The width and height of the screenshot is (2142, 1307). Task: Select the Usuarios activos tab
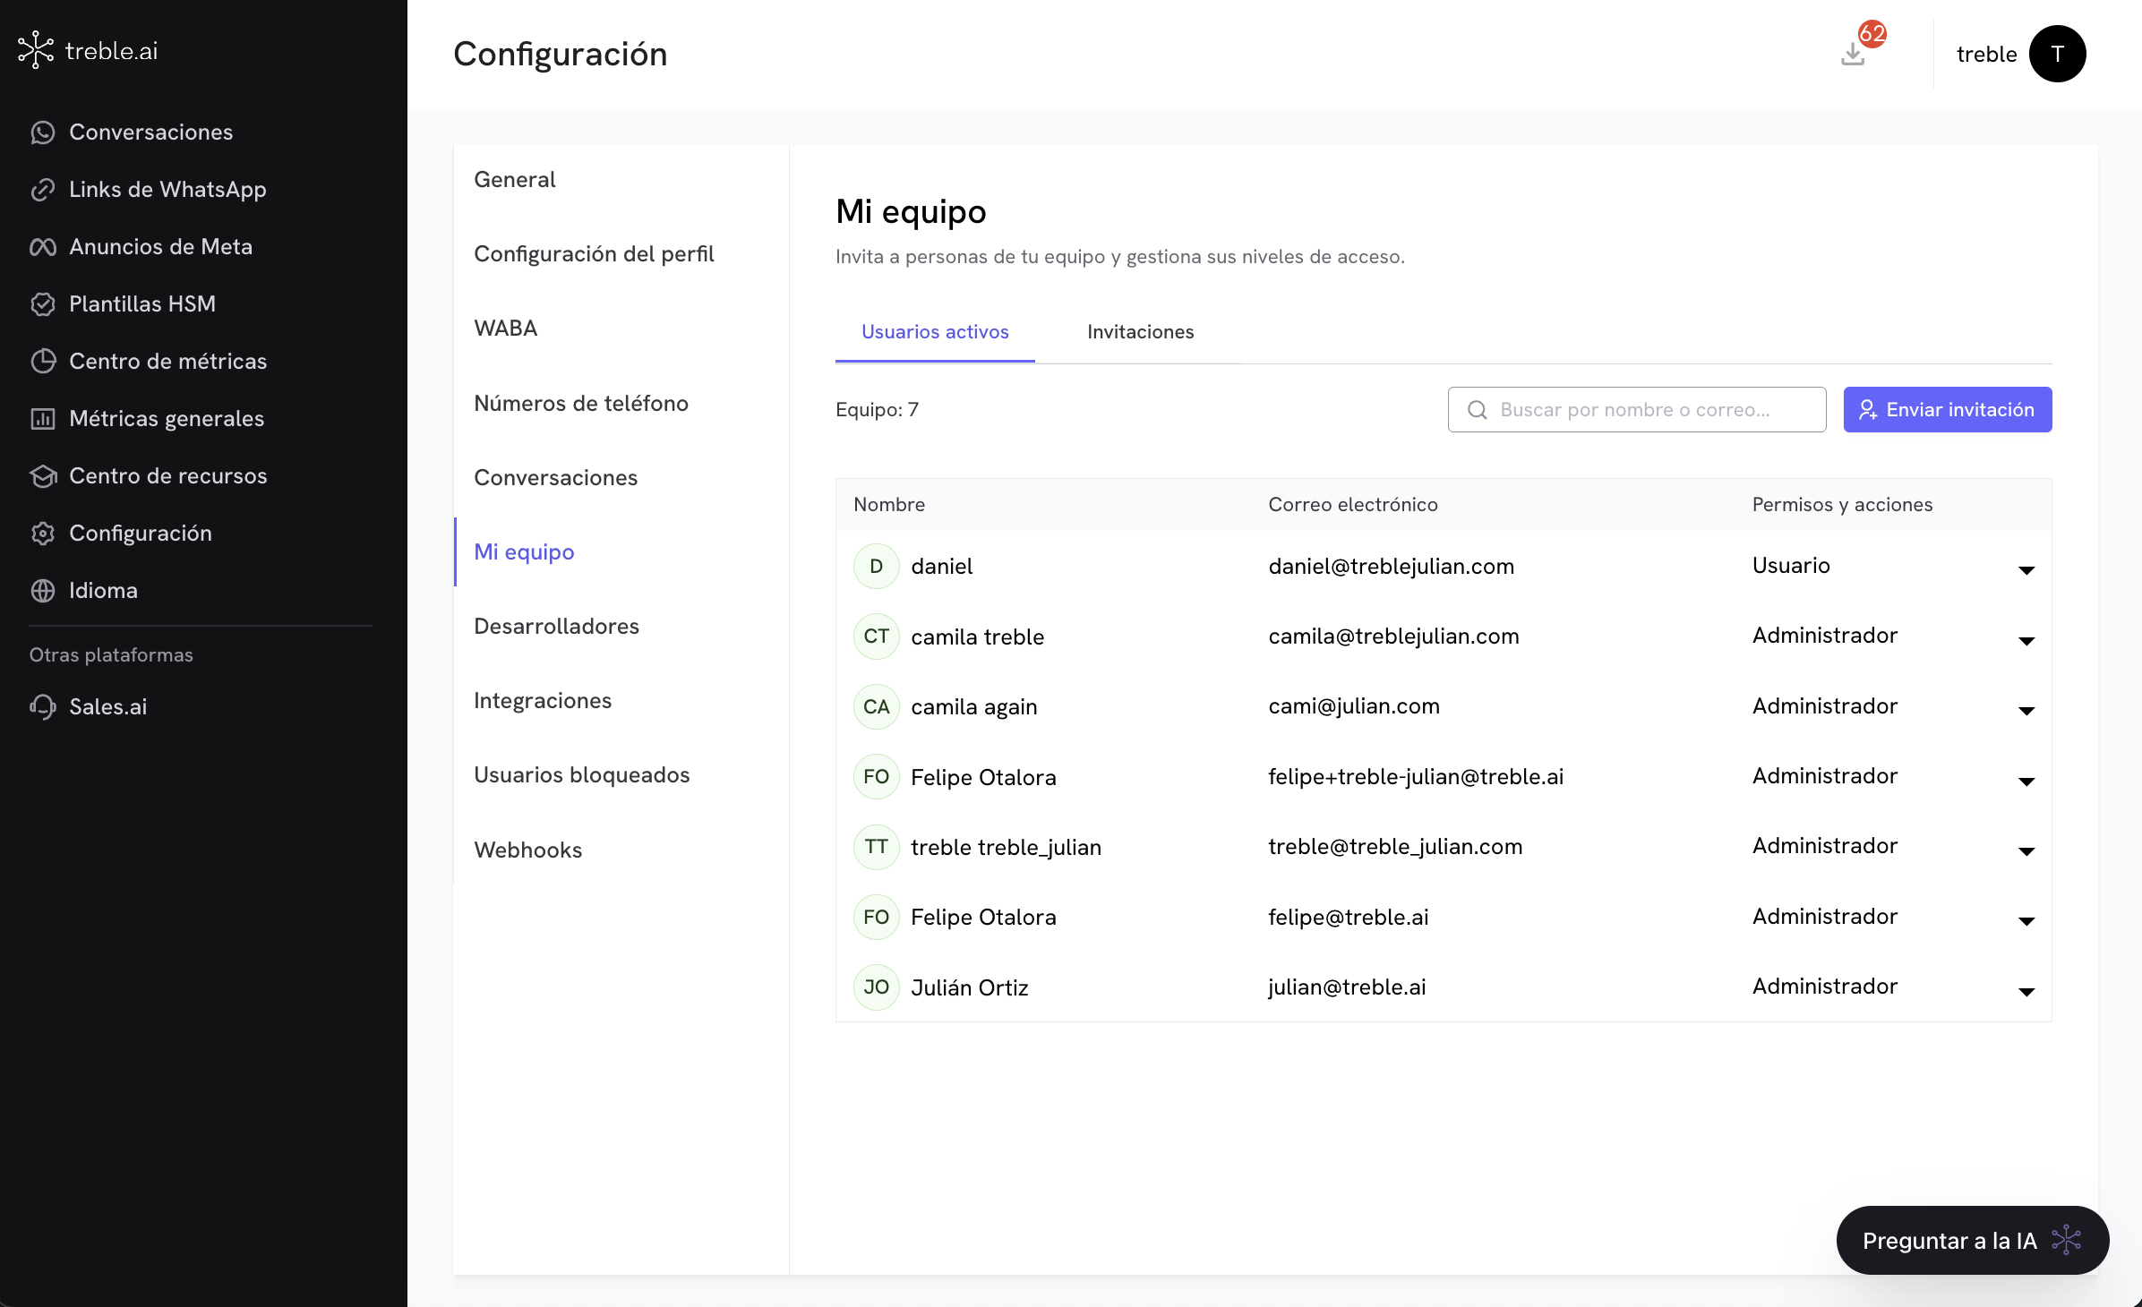click(935, 332)
